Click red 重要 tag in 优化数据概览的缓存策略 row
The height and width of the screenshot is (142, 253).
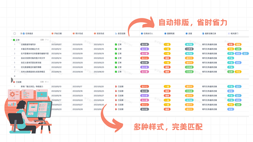pos(167,67)
